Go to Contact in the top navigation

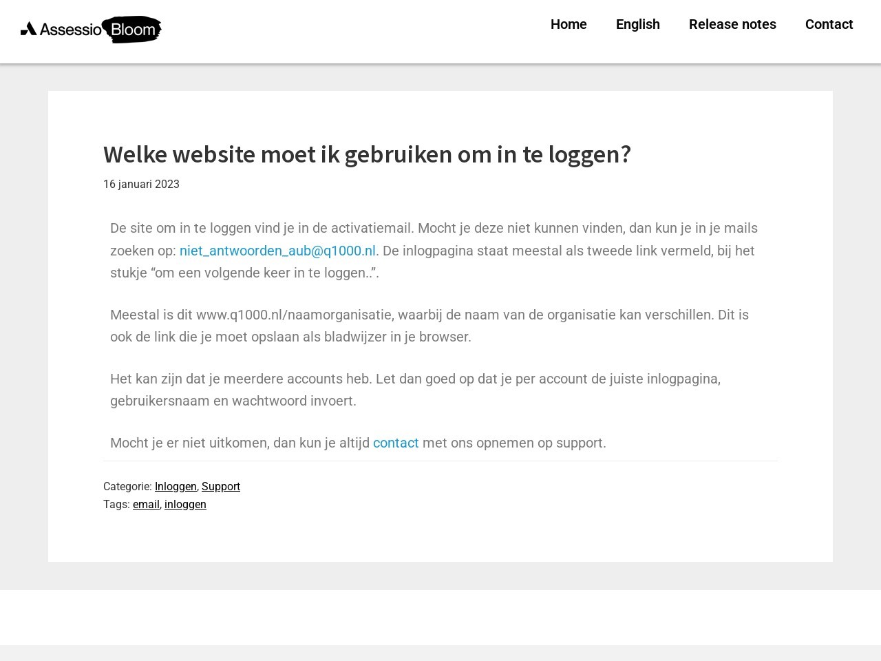829,24
